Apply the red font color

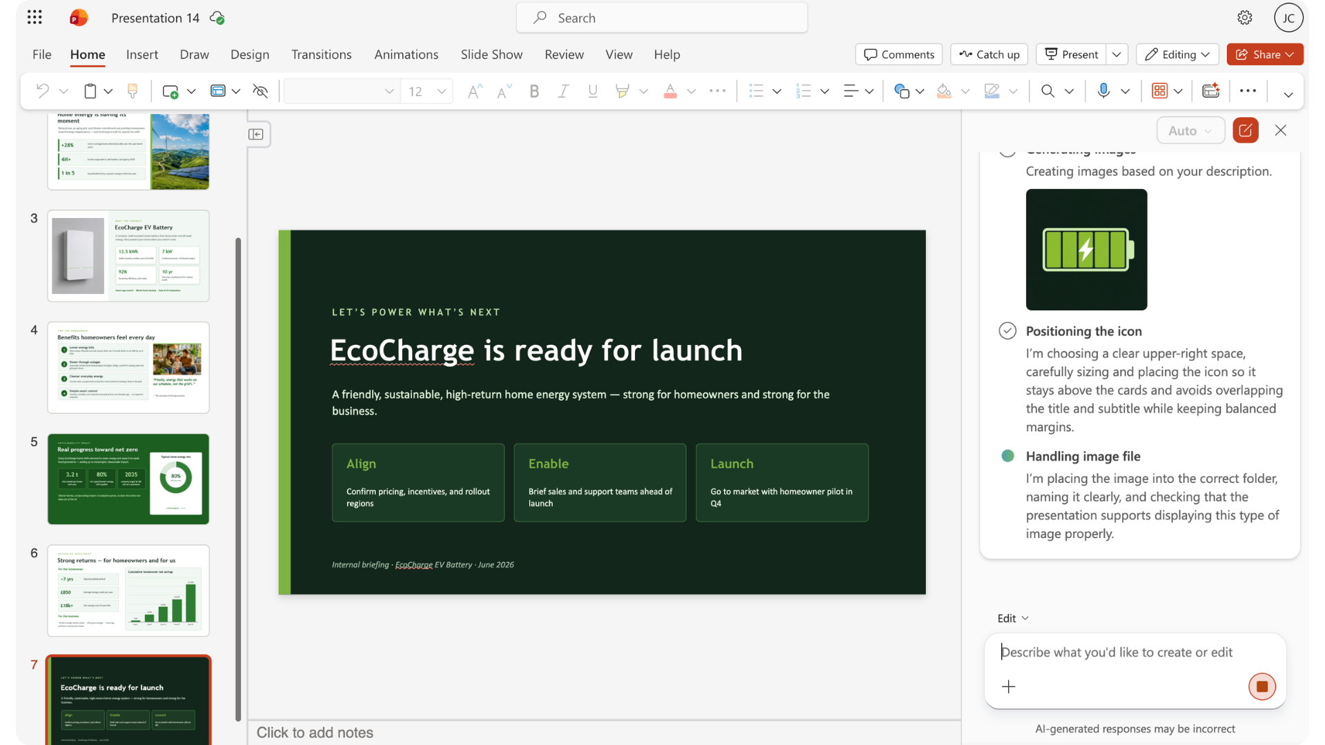(x=670, y=91)
